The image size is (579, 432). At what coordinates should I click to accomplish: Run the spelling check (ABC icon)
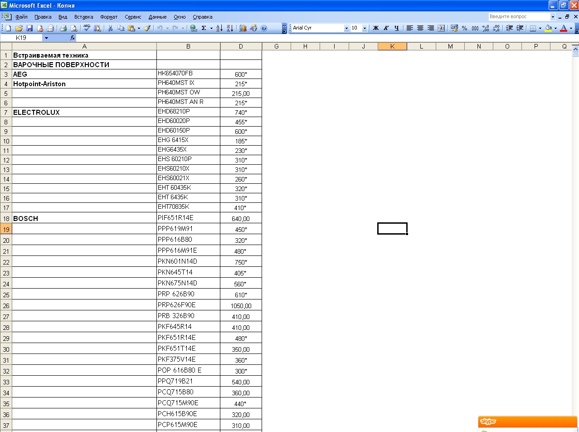point(87,28)
